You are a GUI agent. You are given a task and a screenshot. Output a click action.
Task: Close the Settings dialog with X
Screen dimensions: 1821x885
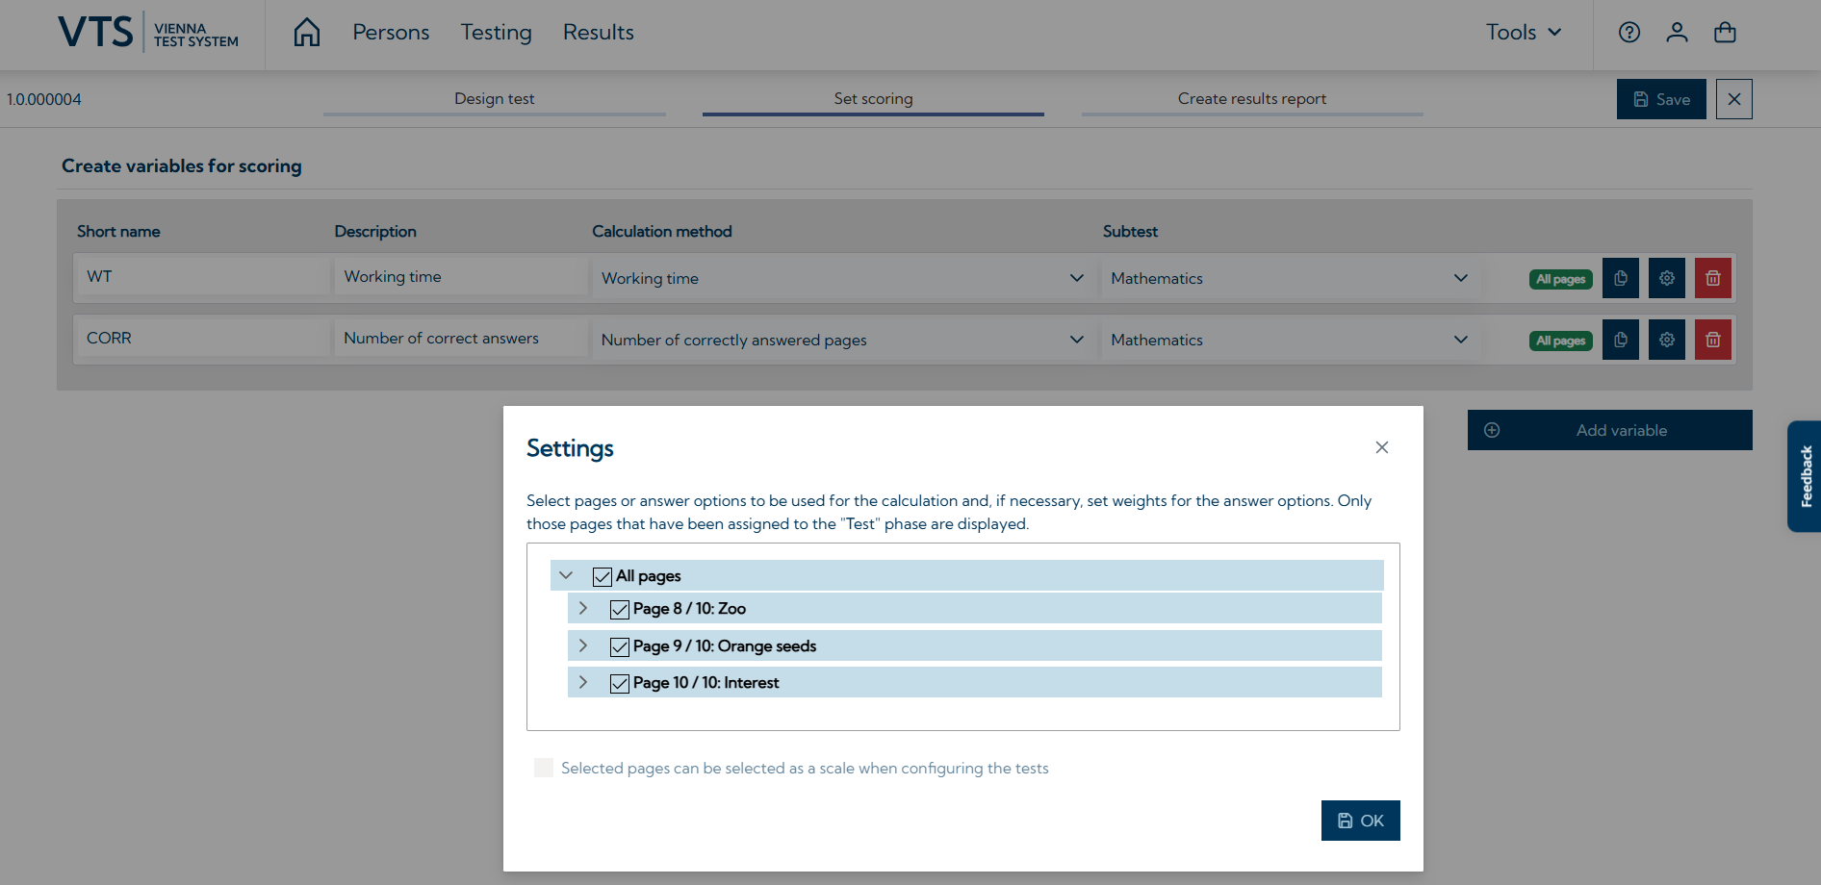(1382, 447)
